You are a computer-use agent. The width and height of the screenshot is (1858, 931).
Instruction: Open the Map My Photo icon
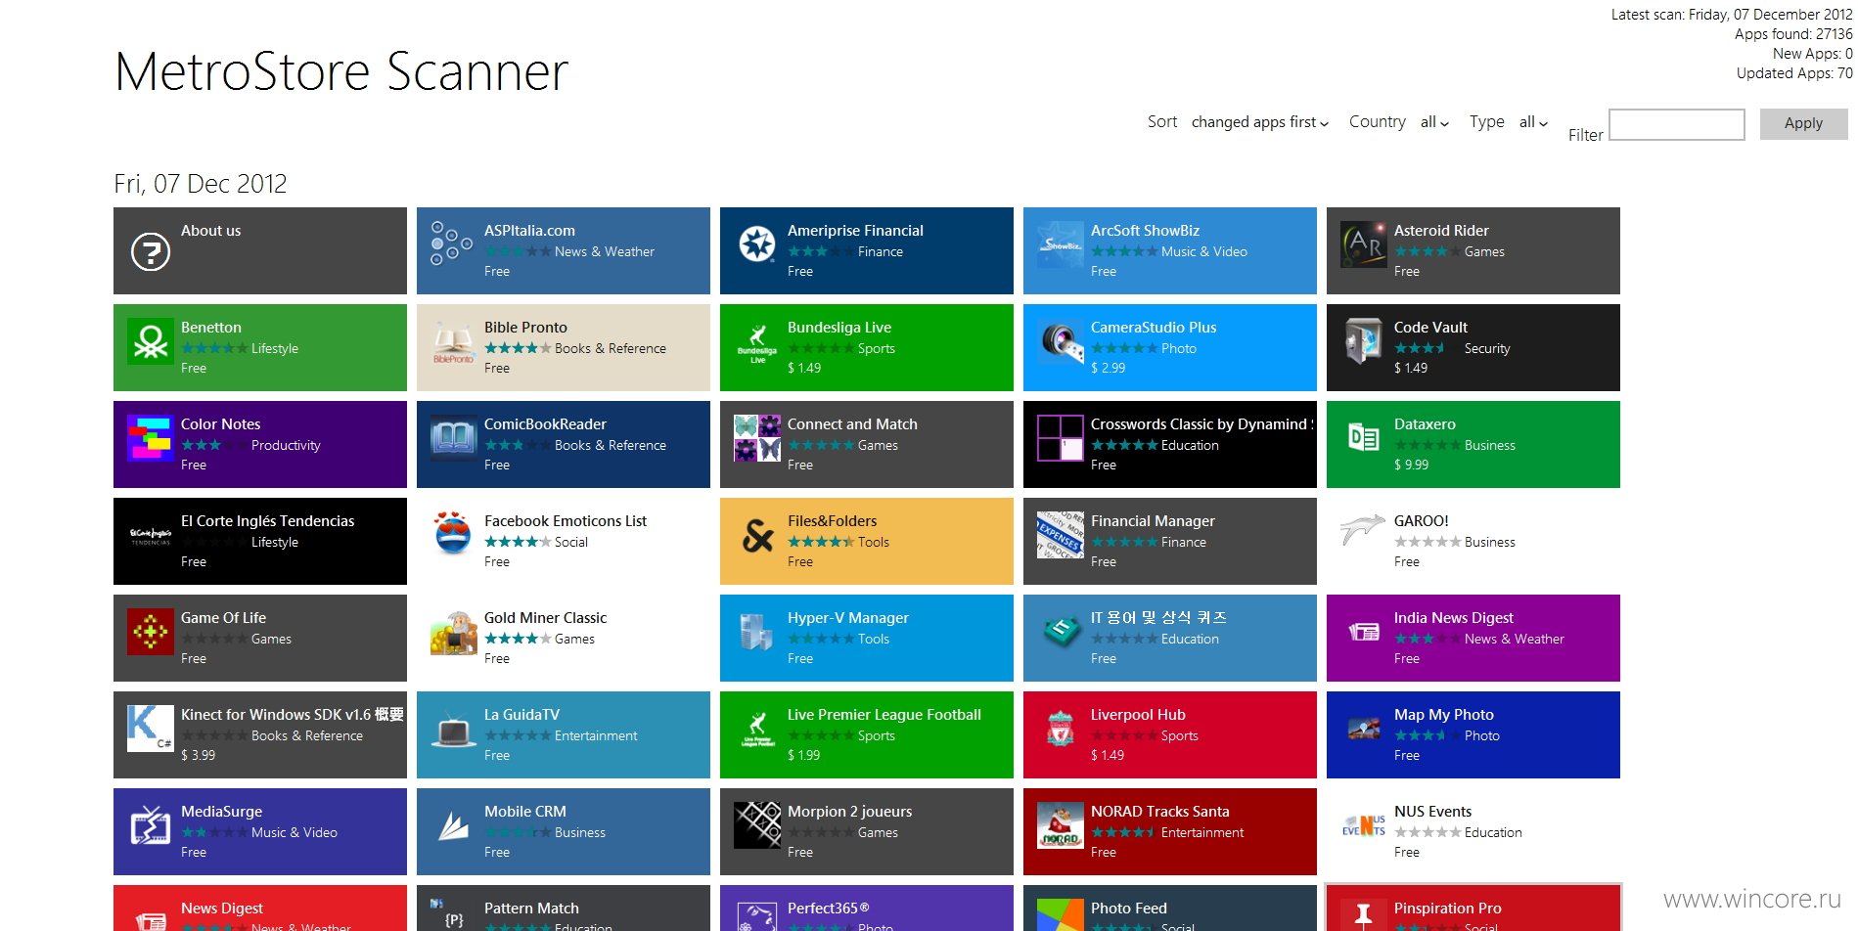[x=1364, y=729]
